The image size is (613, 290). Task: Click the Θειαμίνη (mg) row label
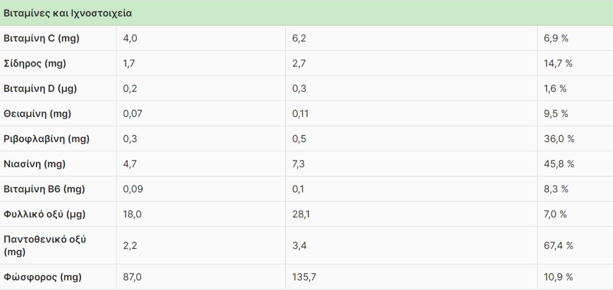37,114
